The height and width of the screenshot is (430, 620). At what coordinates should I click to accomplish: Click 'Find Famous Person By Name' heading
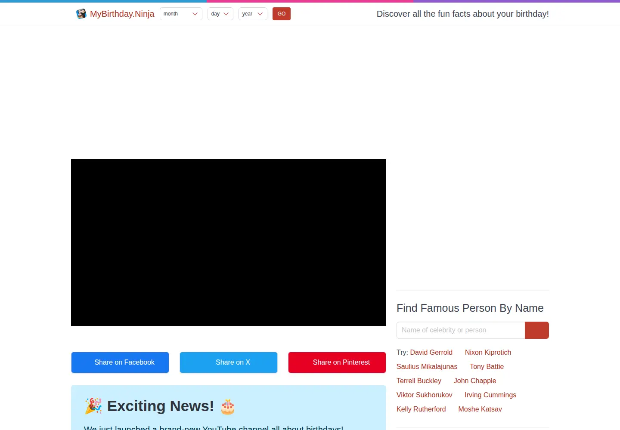coord(470,308)
